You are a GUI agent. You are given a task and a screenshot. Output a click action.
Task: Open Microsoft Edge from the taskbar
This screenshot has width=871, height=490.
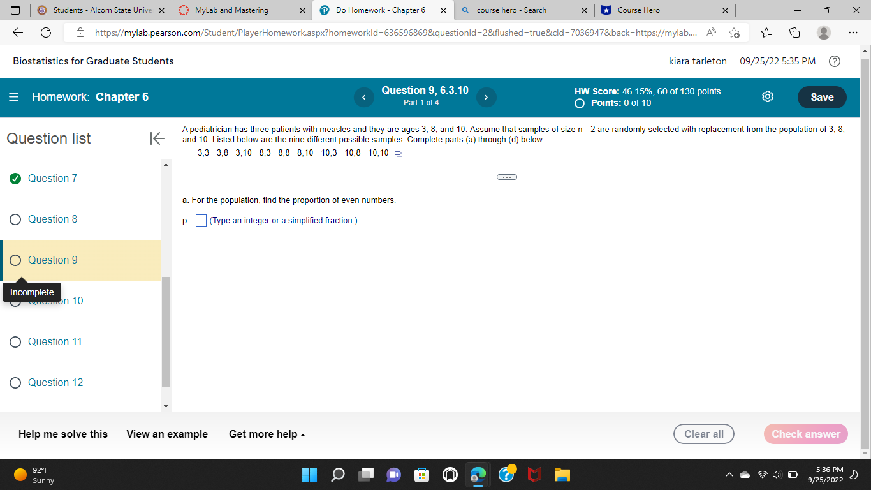point(478,475)
